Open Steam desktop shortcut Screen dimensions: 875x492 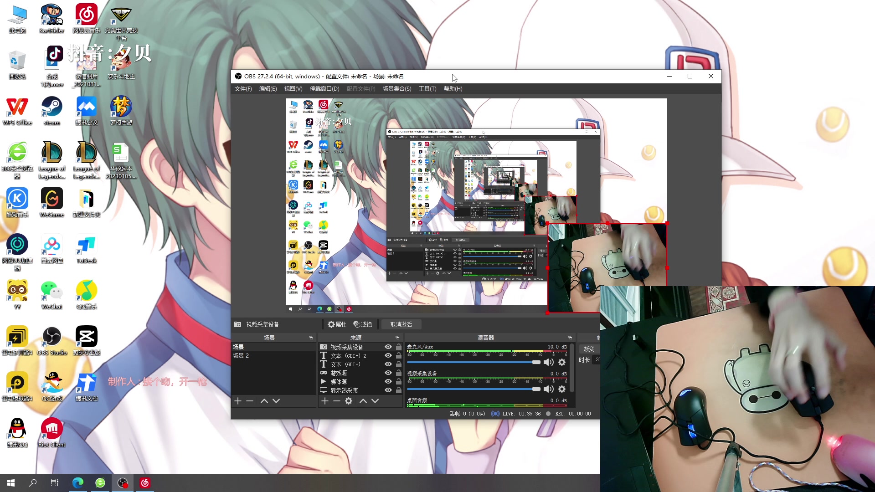coord(52,111)
